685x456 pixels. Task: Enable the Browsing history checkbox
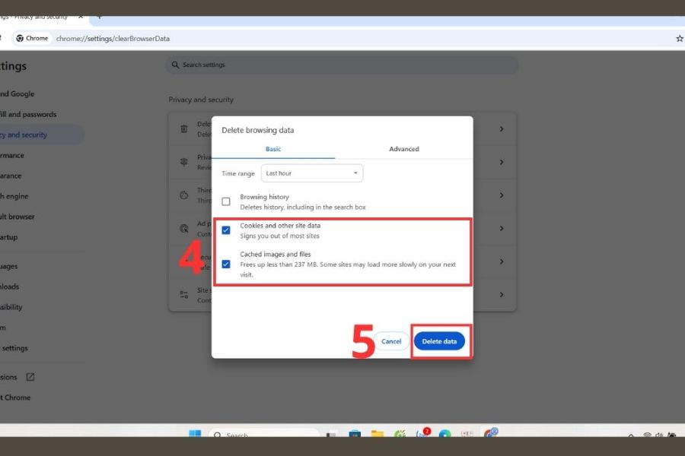(226, 201)
